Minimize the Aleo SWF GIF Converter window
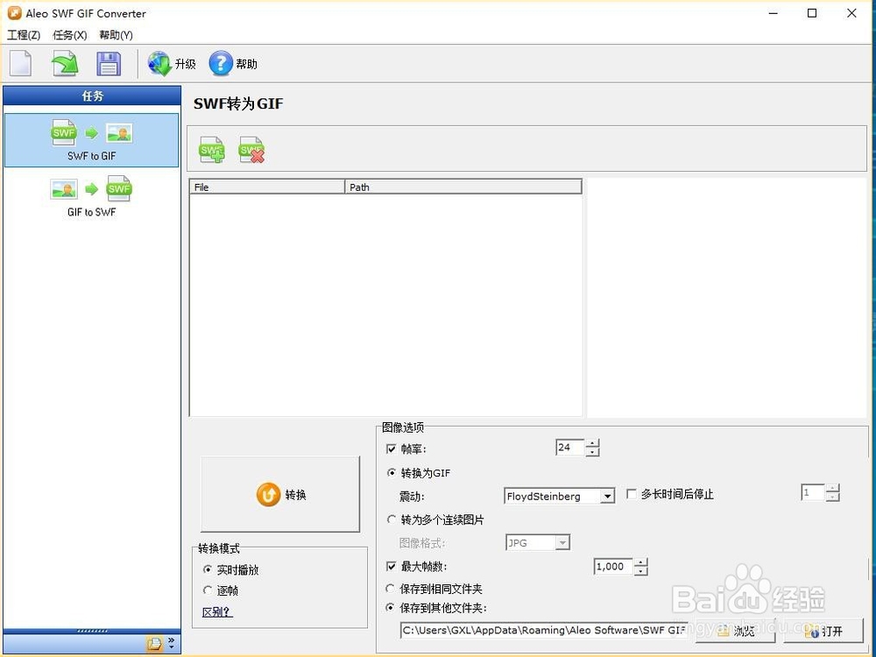 click(x=774, y=13)
